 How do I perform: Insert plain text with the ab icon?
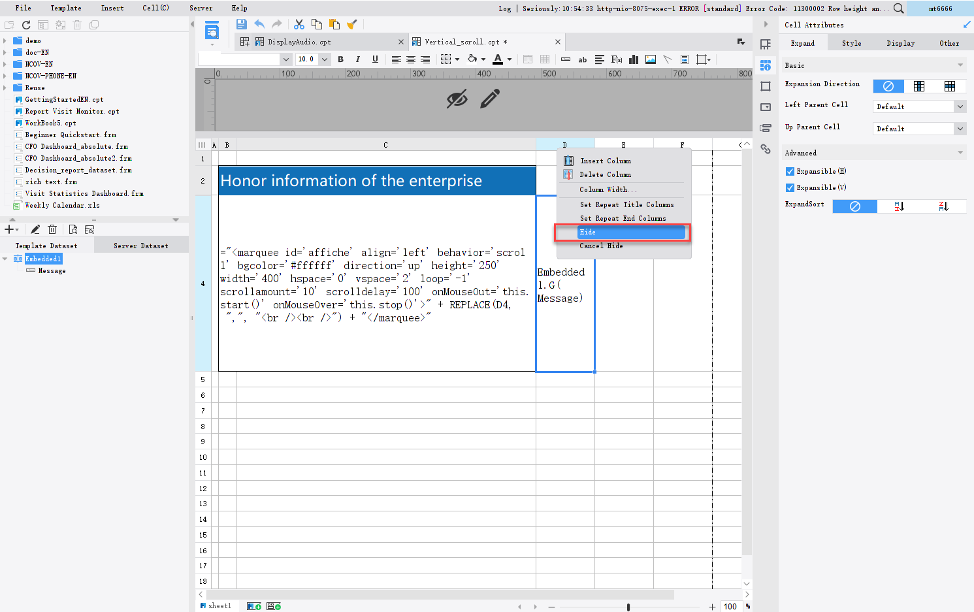tap(582, 59)
